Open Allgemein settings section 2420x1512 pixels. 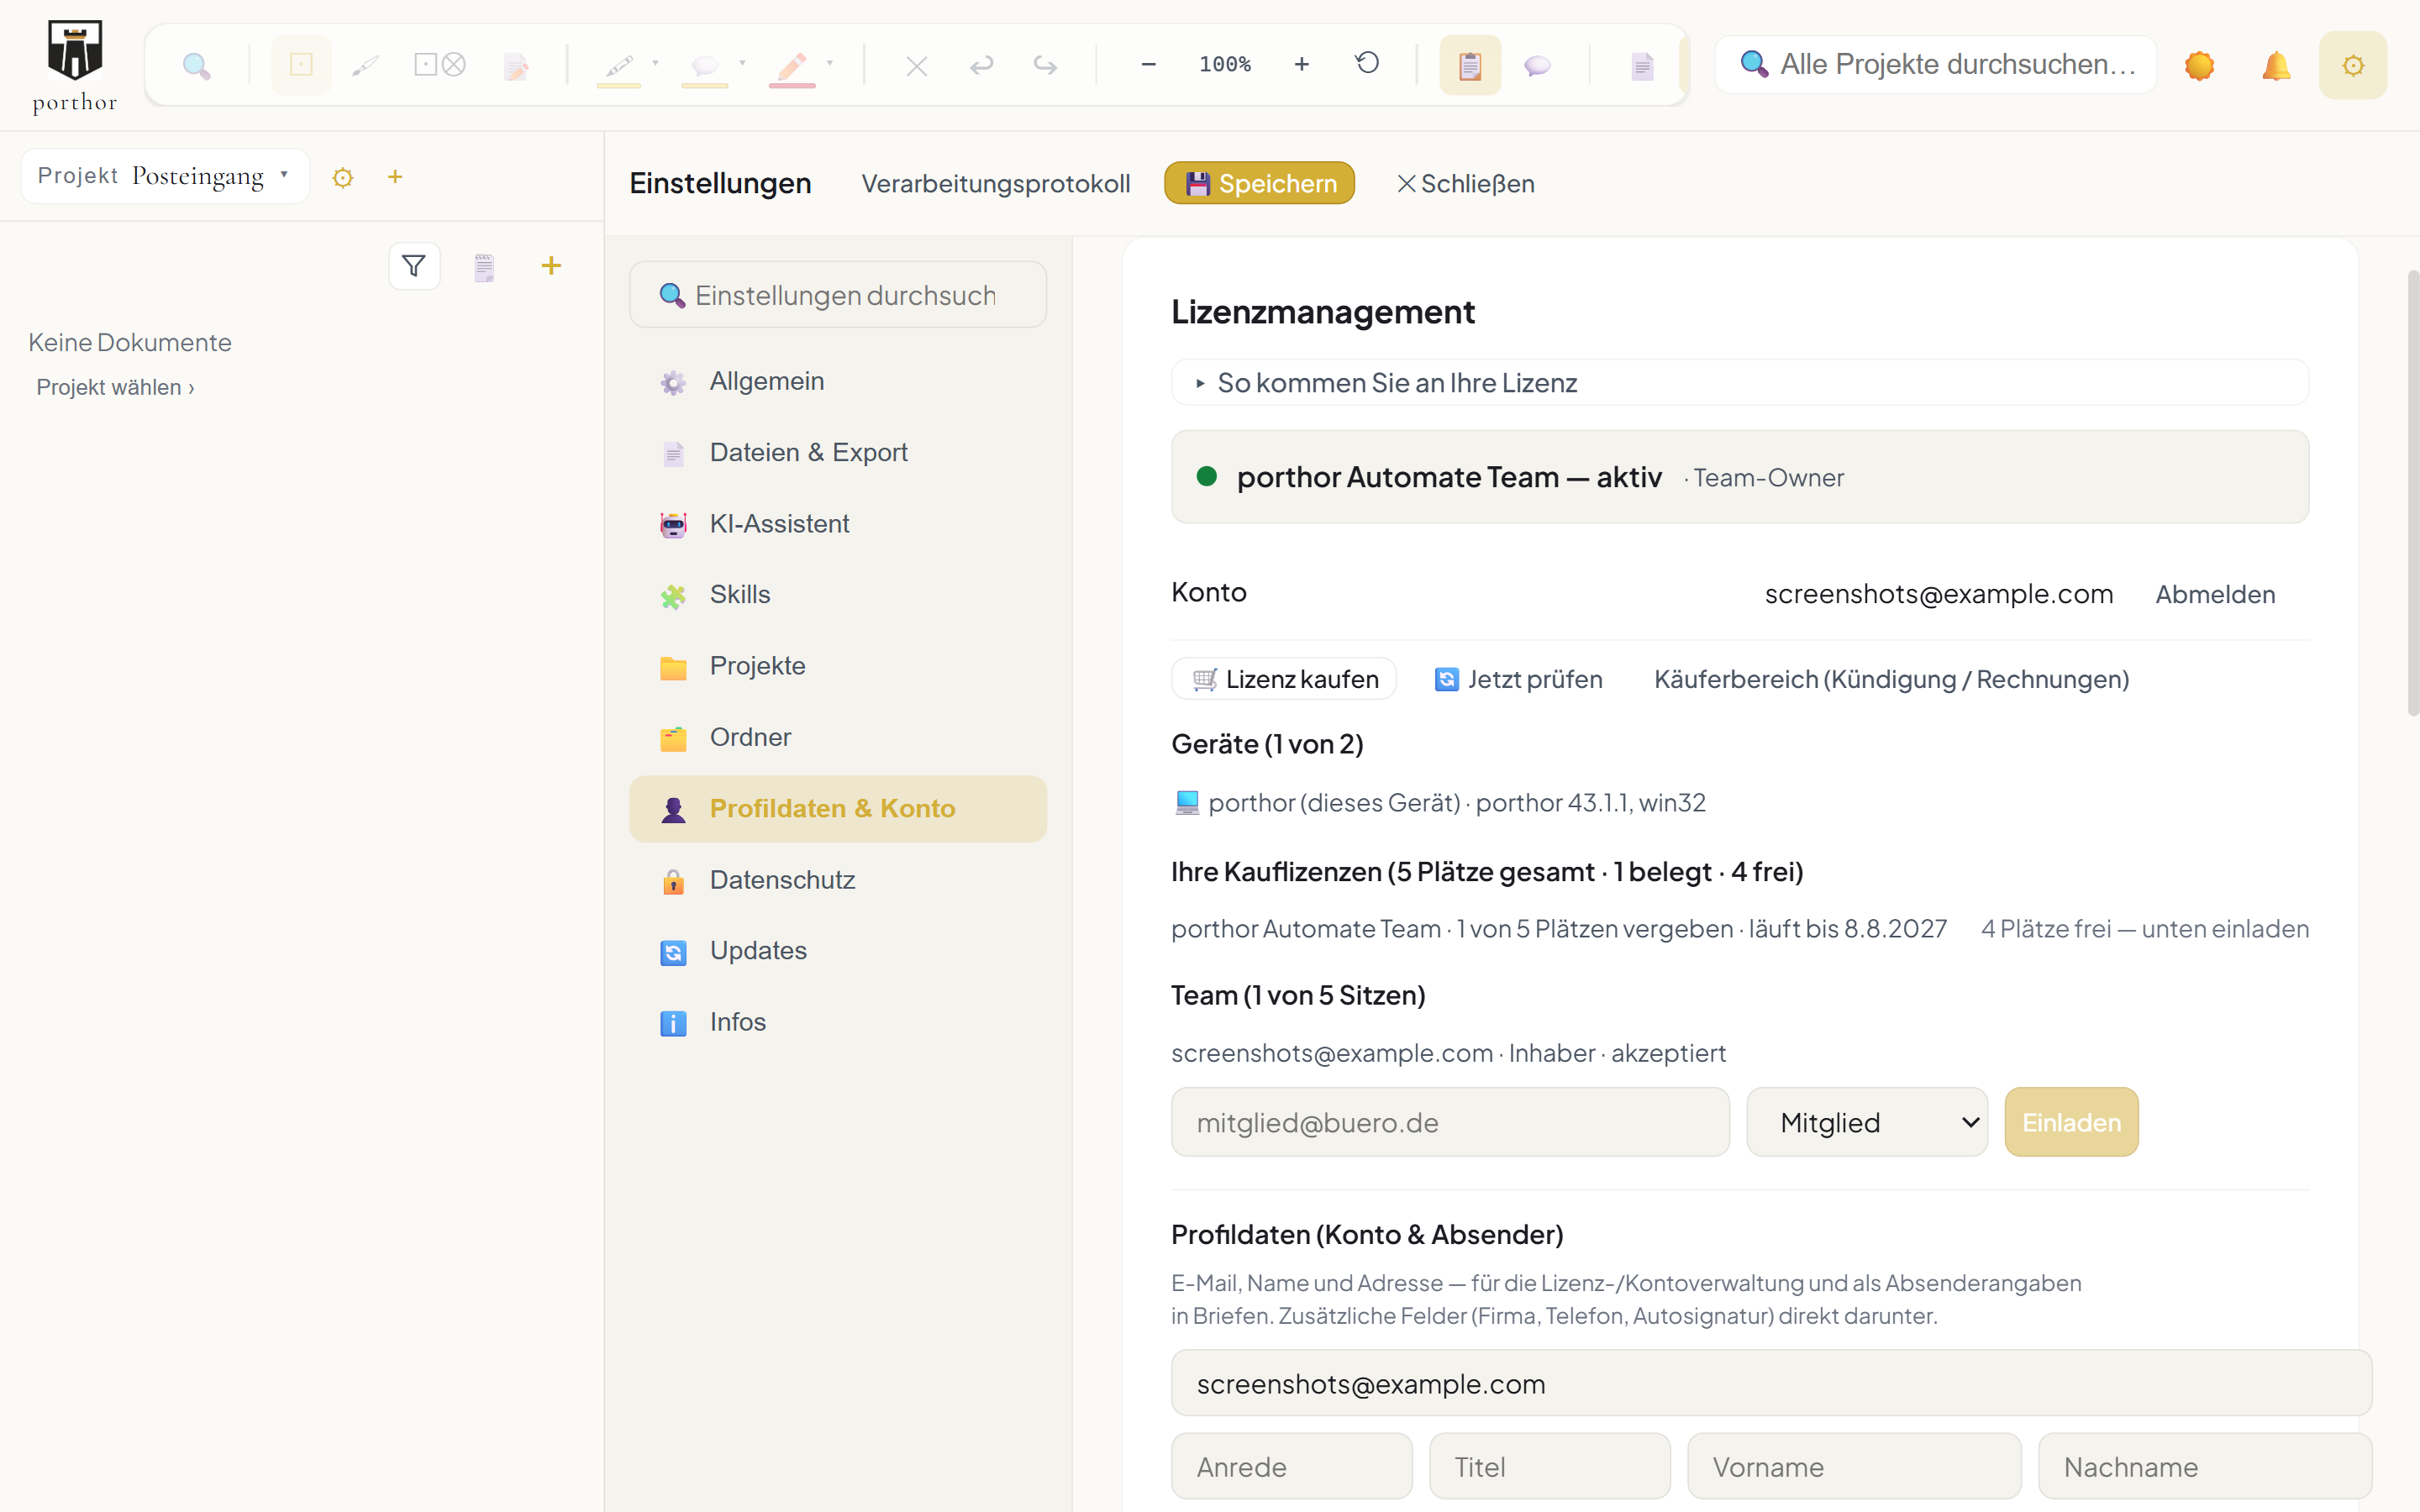838,381
